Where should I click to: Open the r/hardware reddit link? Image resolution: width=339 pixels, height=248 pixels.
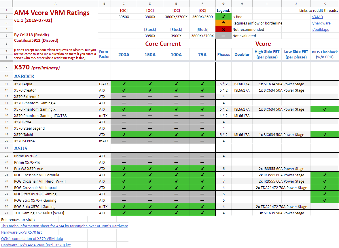click(321, 23)
